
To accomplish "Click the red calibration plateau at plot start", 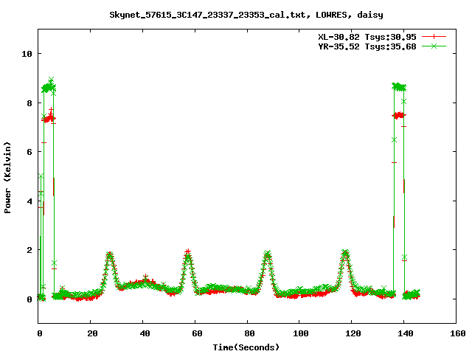I will 49,118.
